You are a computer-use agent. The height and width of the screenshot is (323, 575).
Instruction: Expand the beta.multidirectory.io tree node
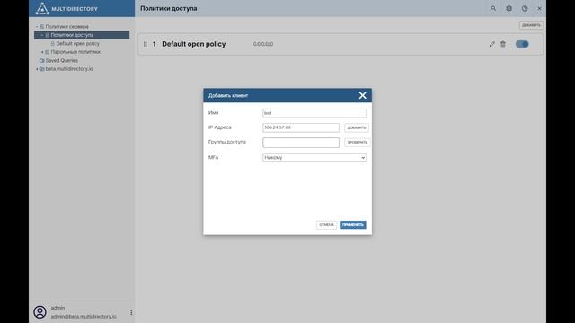37,69
